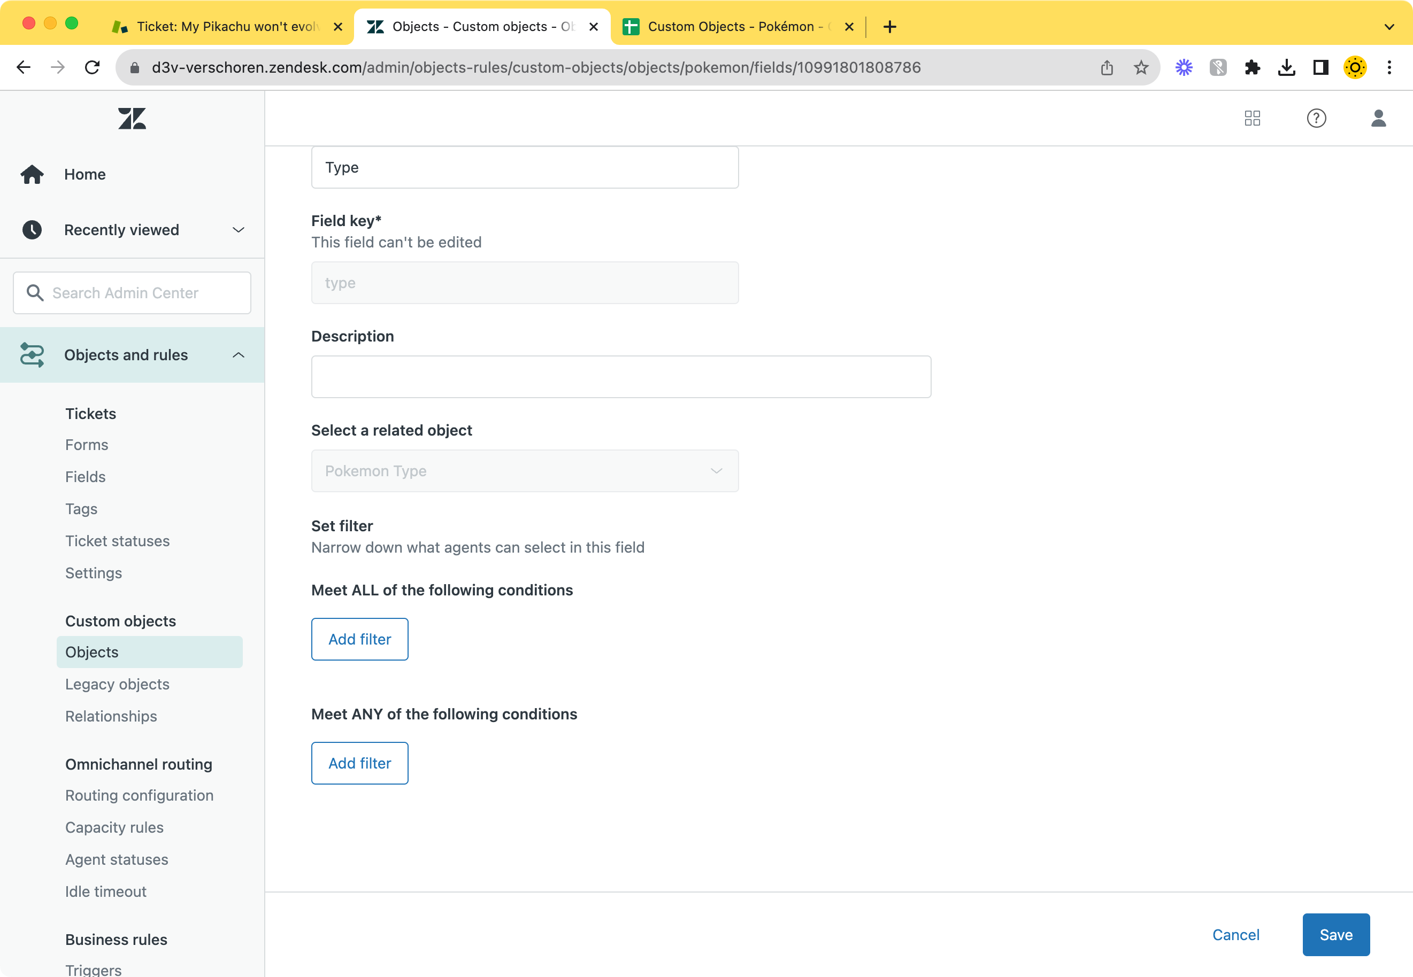
Task: Click the Recently viewed clock icon
Action: pos(32,230)
